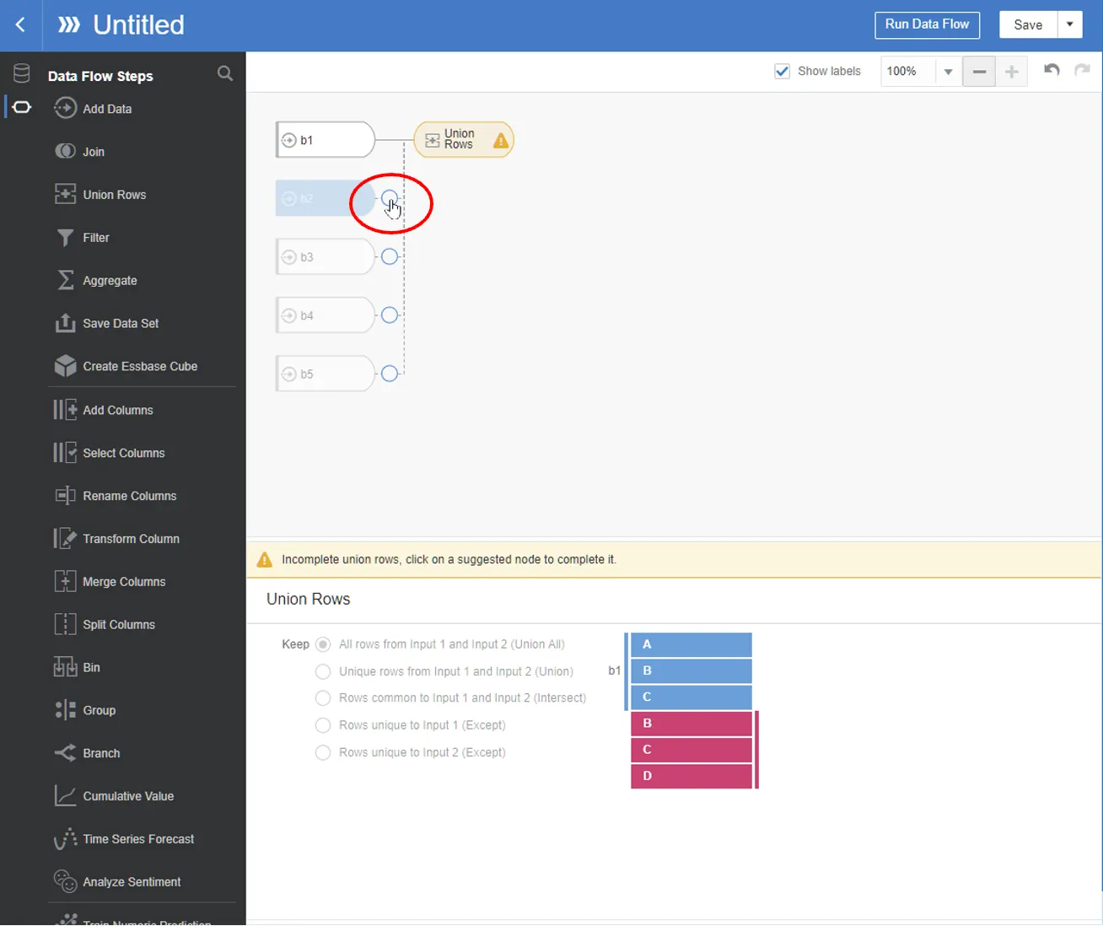Viewport: 1103px width, 926px height.
Task: Click the back arrow in the header
Action: [20, 25]
